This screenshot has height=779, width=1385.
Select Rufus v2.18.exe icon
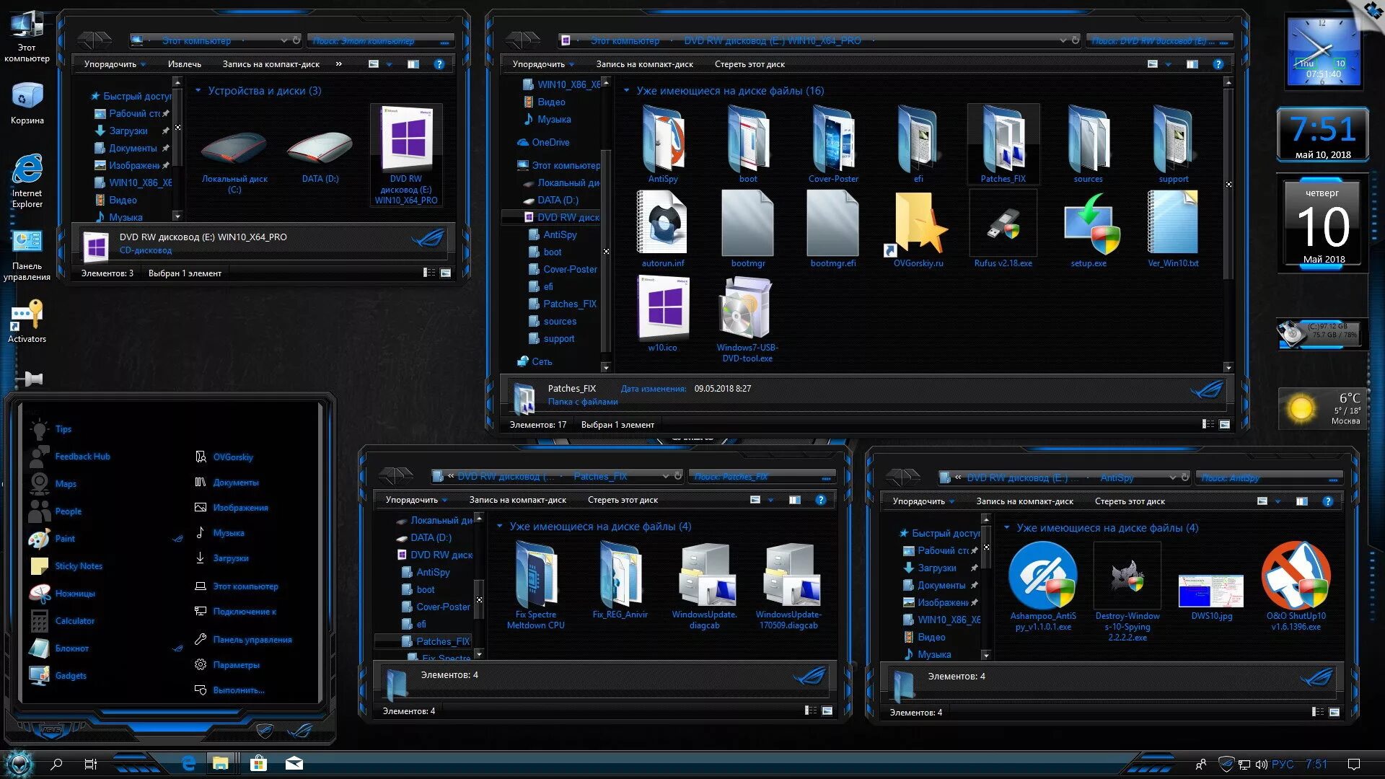pos(1003,229)
